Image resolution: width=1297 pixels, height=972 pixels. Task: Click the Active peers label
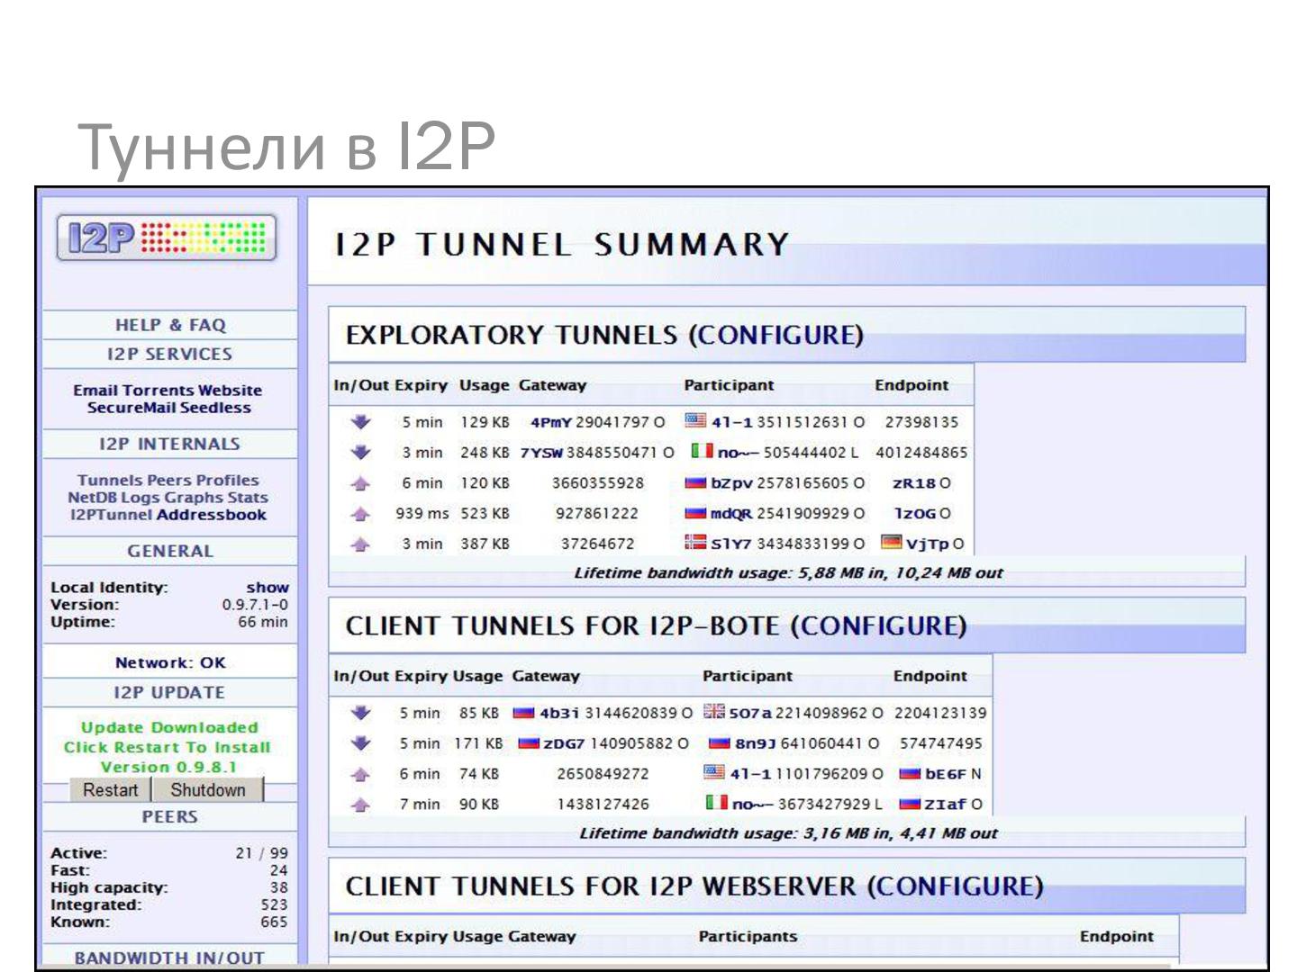(x=78, y=852)
